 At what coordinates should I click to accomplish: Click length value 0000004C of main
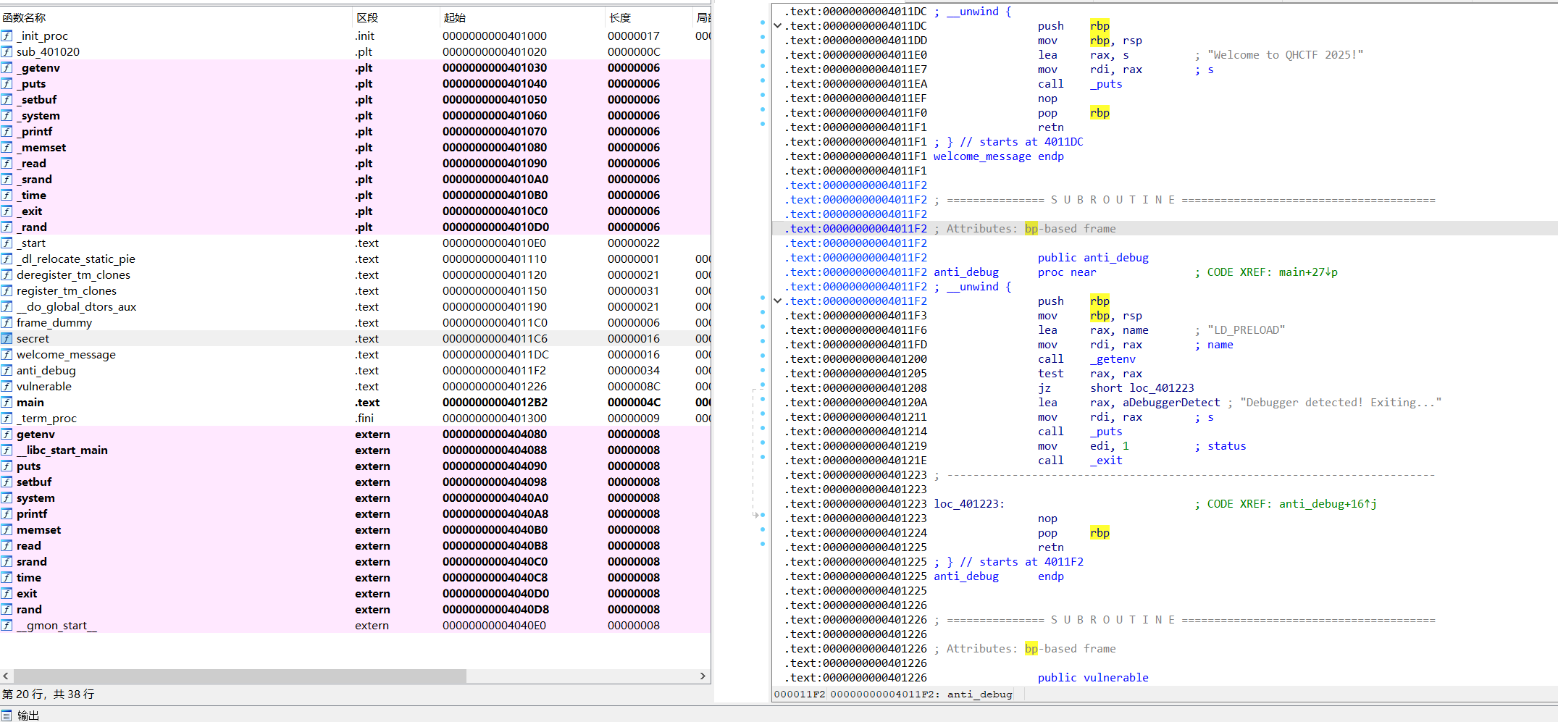[634, 402]
